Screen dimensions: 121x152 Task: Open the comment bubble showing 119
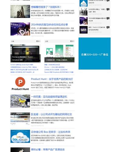[x=108, y=9]
